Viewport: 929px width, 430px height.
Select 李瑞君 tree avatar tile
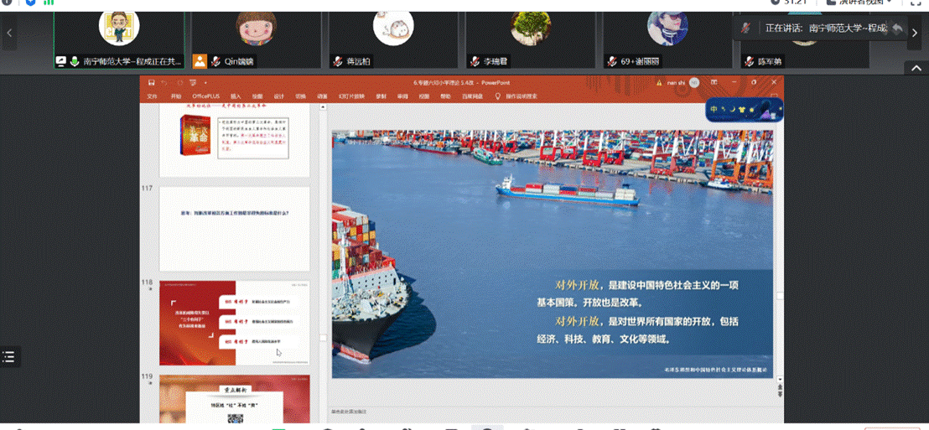click(531, 28)
